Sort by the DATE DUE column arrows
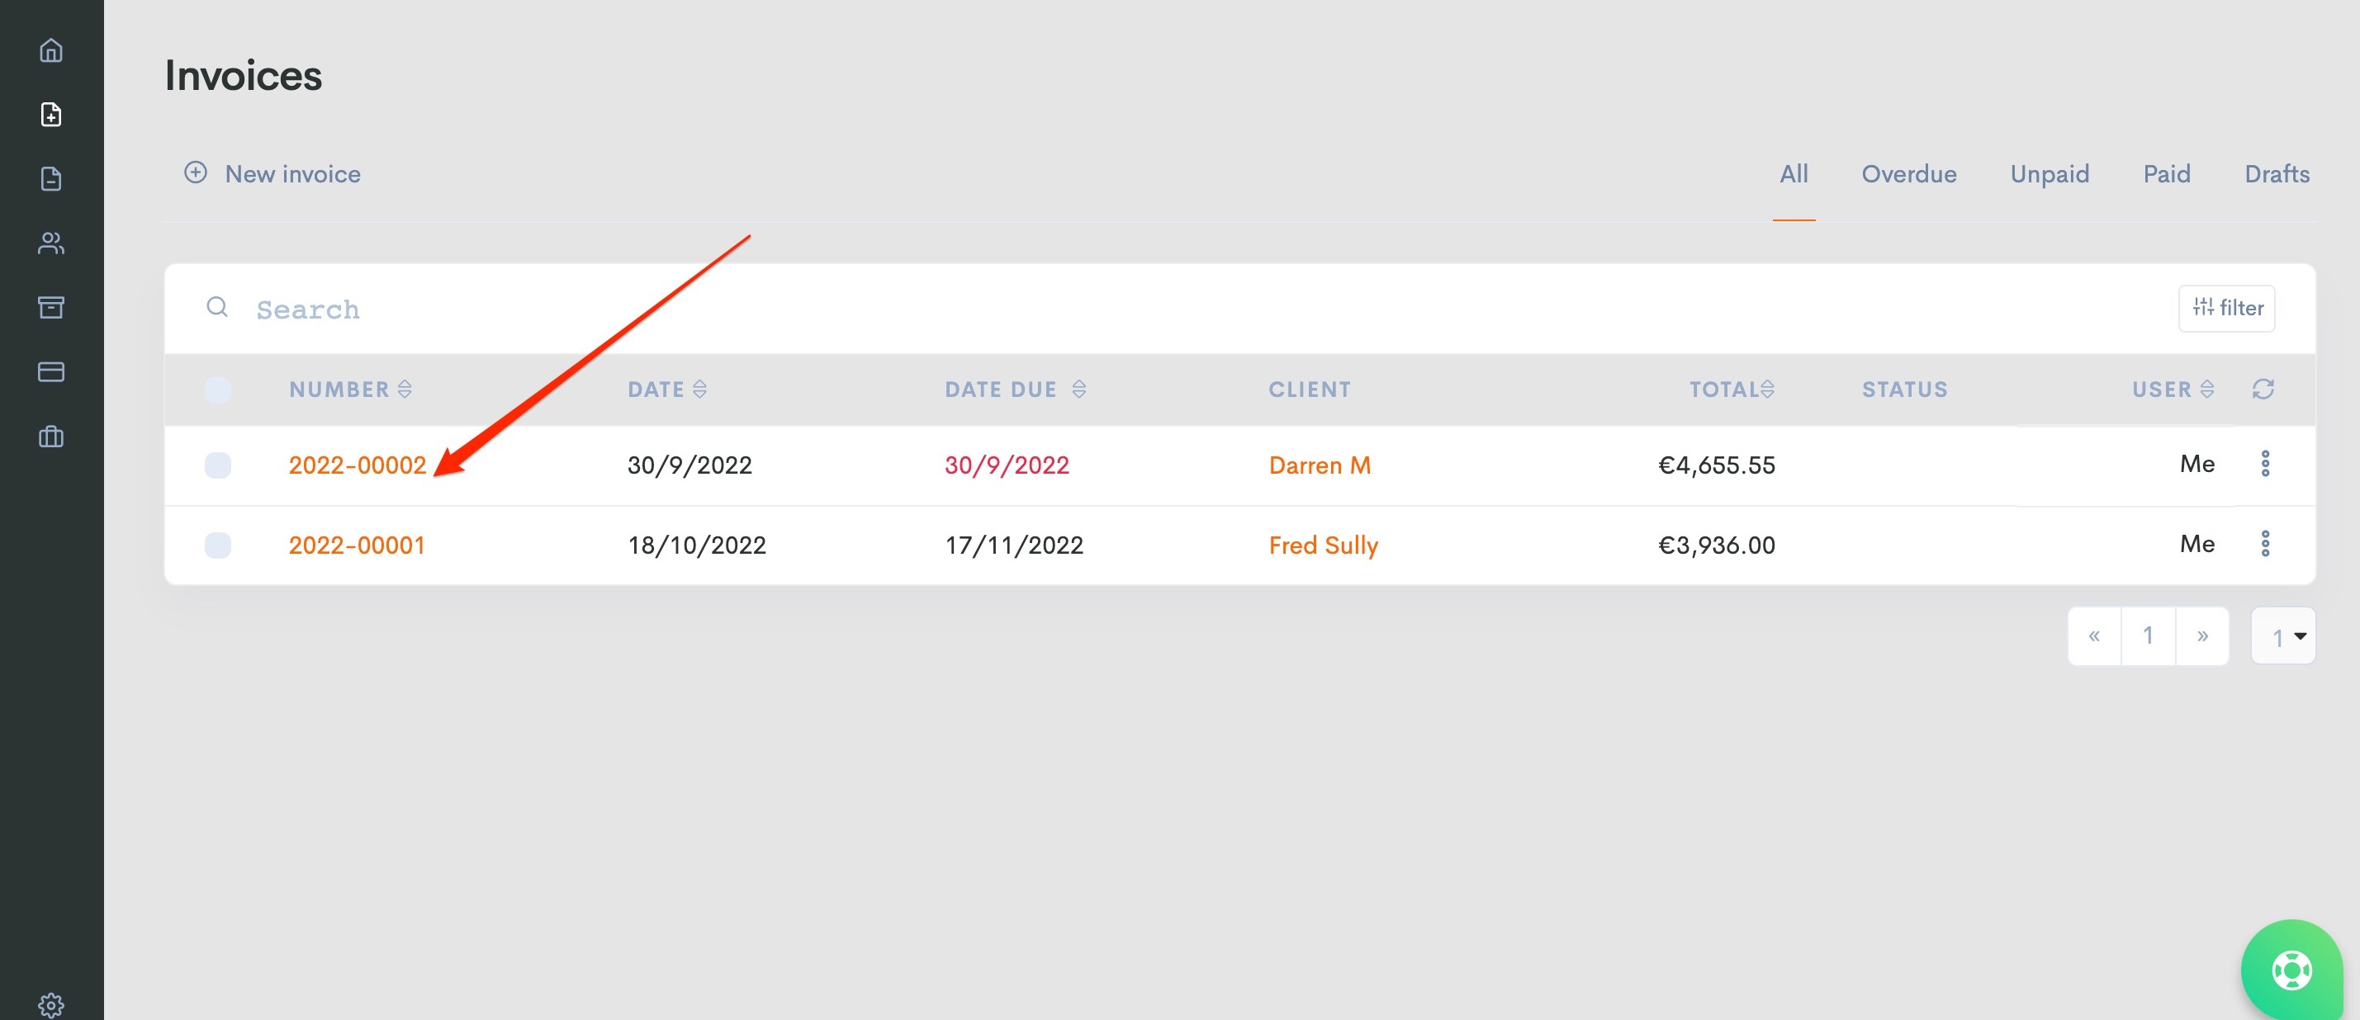 click(1079, 390)
